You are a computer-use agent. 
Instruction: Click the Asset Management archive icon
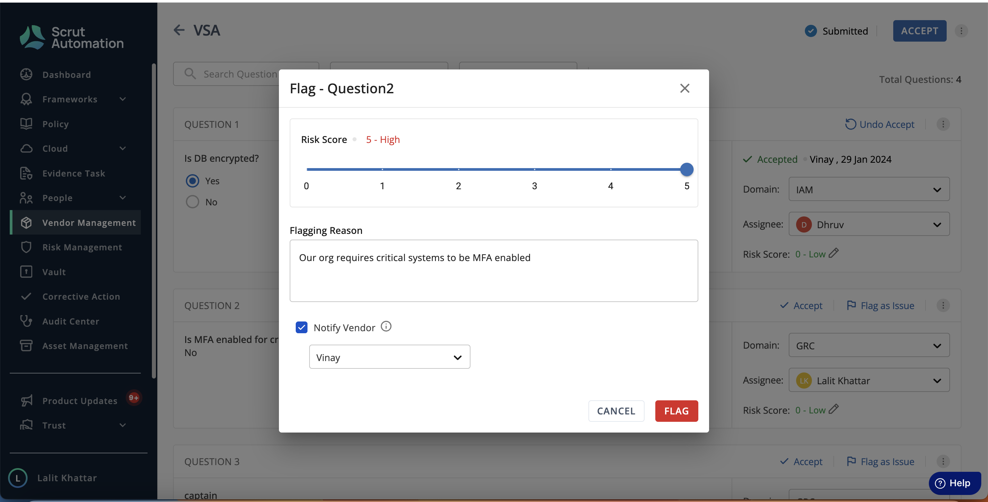point(26,346)
